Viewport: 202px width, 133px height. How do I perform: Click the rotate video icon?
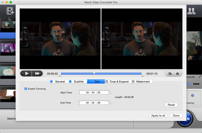coord(170,73)
